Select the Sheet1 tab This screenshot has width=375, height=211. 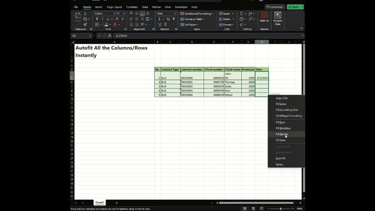coord(100,202)
